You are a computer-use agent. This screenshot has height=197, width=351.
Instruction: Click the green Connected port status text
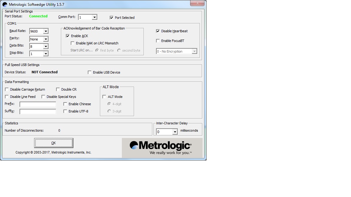(x=38, y=16)
